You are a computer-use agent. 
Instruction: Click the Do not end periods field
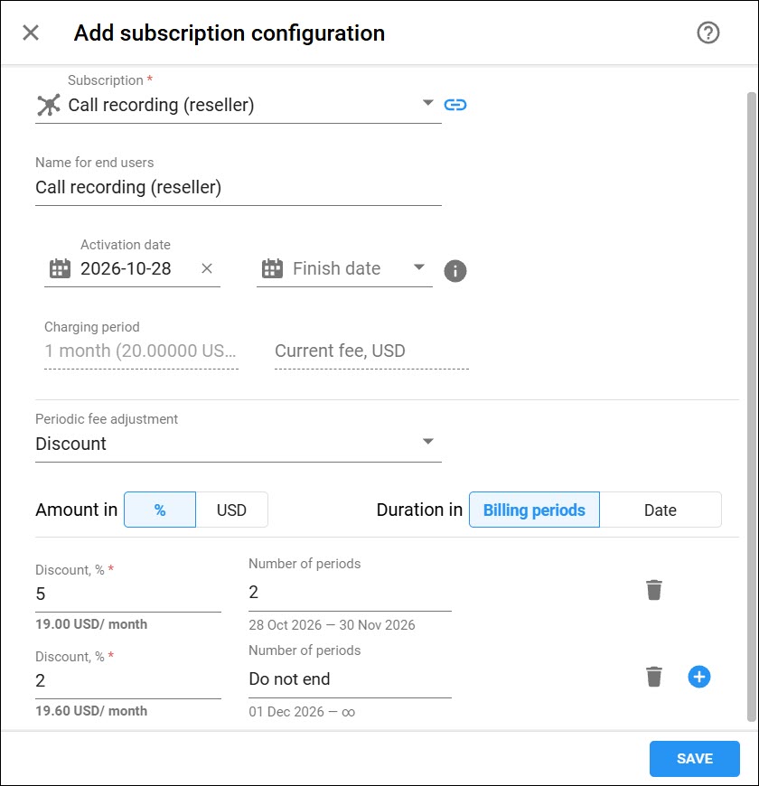[350, 679]
